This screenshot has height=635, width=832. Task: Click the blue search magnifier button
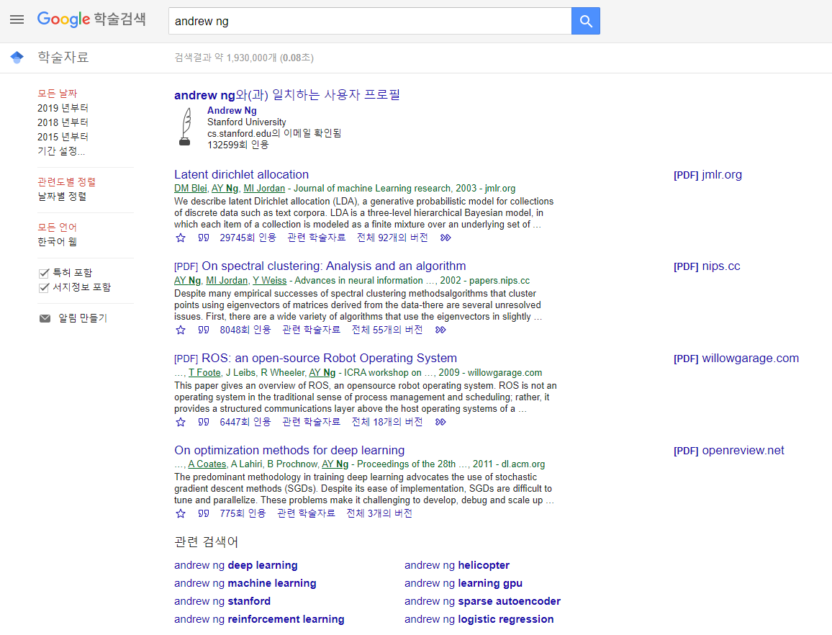coord(585,21)
